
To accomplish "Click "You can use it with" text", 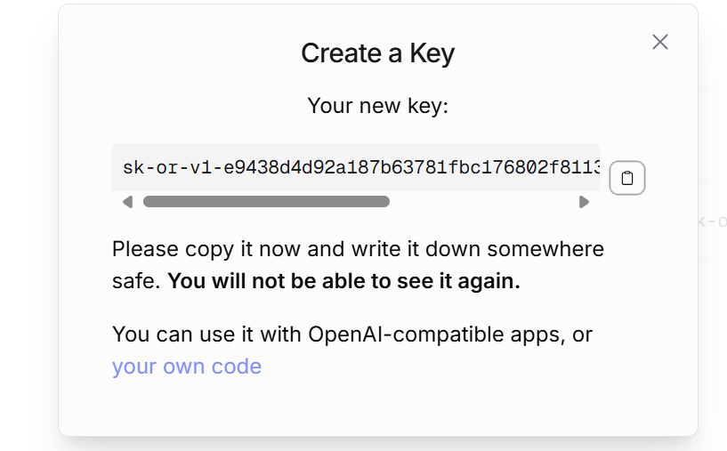I will pyautogui.click(x=206, y=334).
